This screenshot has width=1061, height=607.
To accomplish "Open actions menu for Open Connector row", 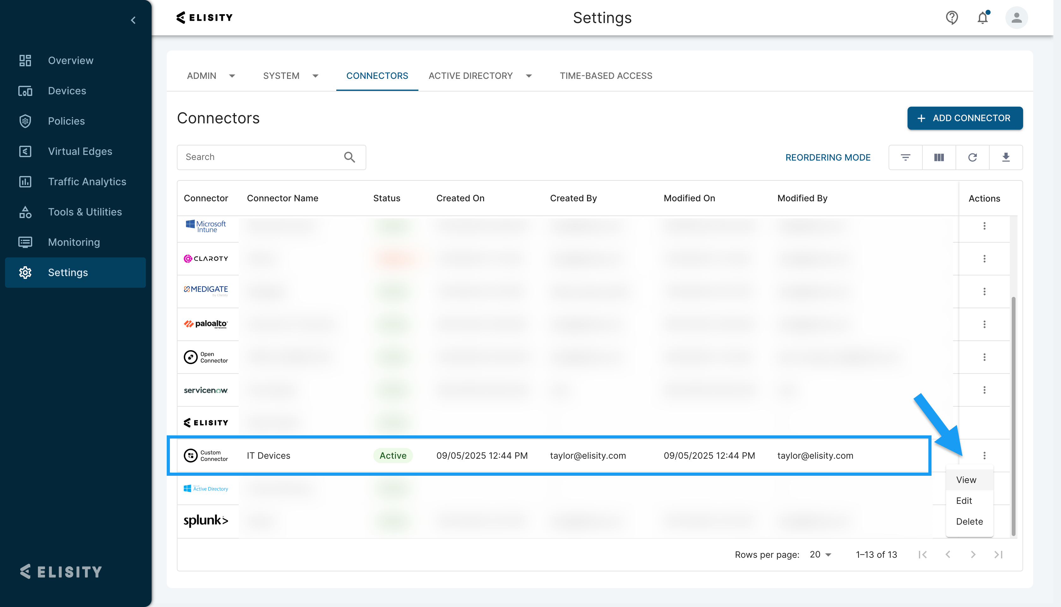I will click(984, 357).
